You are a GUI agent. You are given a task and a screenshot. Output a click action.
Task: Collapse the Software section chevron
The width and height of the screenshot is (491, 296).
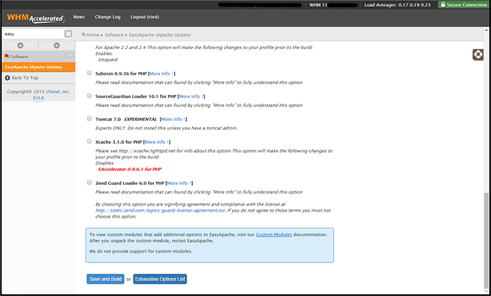point(70,57)
